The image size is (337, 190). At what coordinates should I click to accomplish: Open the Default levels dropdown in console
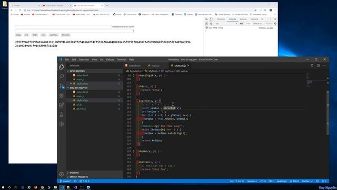click(x=257, y=23)
